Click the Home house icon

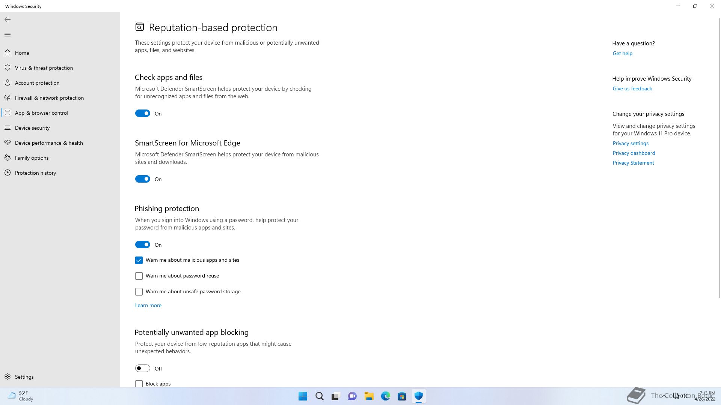(8, 53)
